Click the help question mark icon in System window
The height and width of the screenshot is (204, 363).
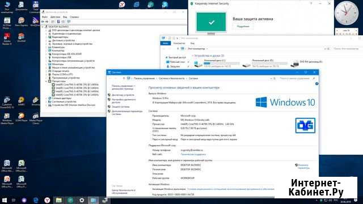pyautogui.click(x=316, y=84)
